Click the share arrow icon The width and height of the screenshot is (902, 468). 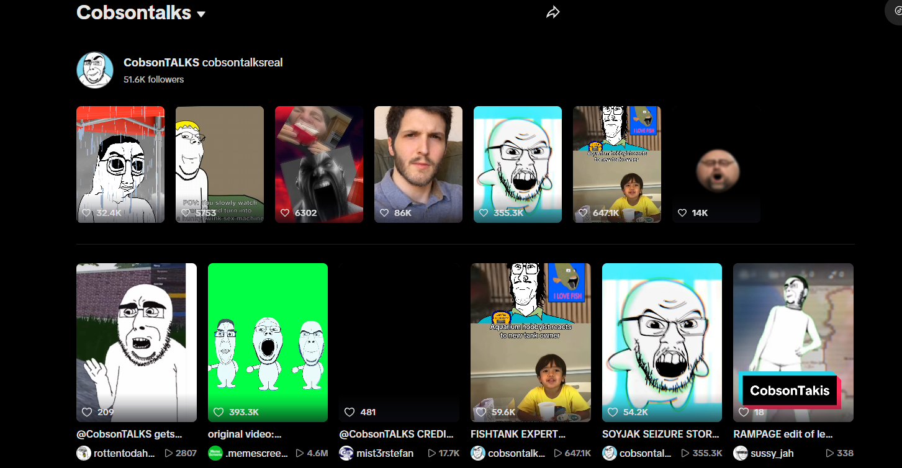click(553, 12)
